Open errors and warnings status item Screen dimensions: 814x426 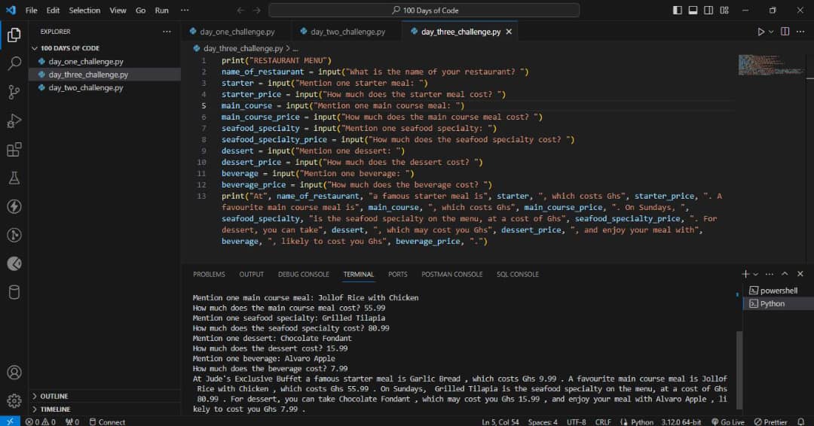pyautogui.click(x=41, y=421)
